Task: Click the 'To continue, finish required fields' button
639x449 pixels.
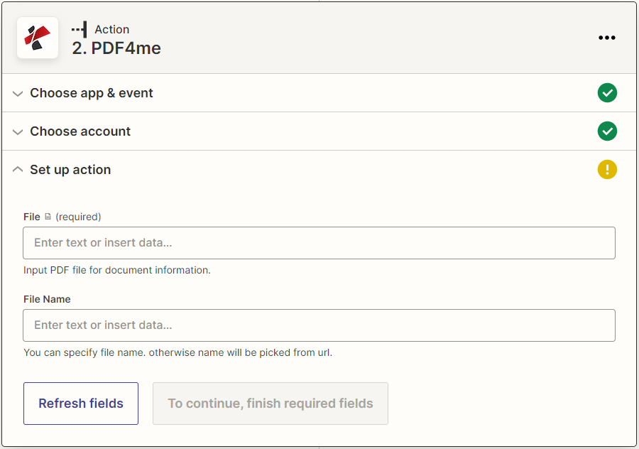Action: coord(270,403)
